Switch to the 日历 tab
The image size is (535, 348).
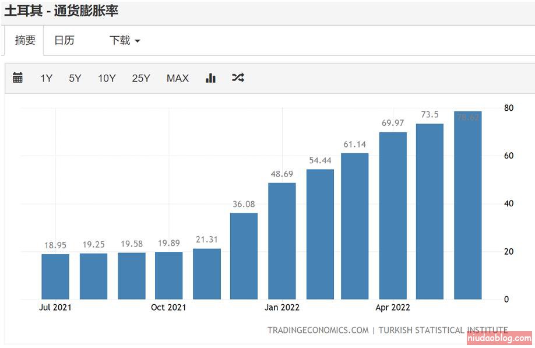64,40
